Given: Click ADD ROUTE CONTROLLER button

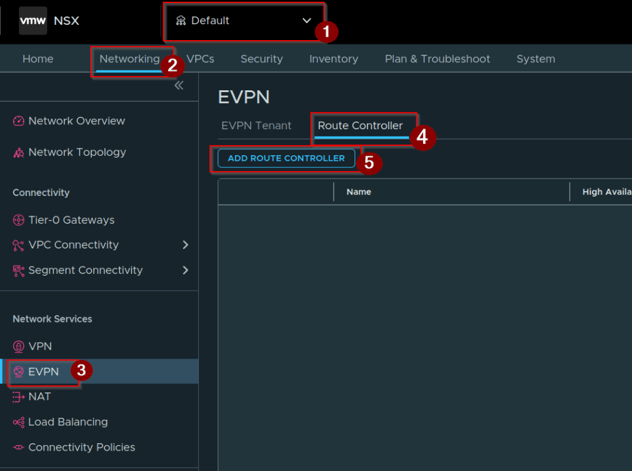Looking at the screenshot, I should 286,158.
